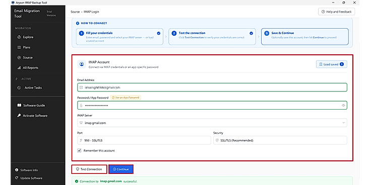Click the Password / App Password field
The width and height of the screenshot is (371, 185).
(x=212, y=105)
